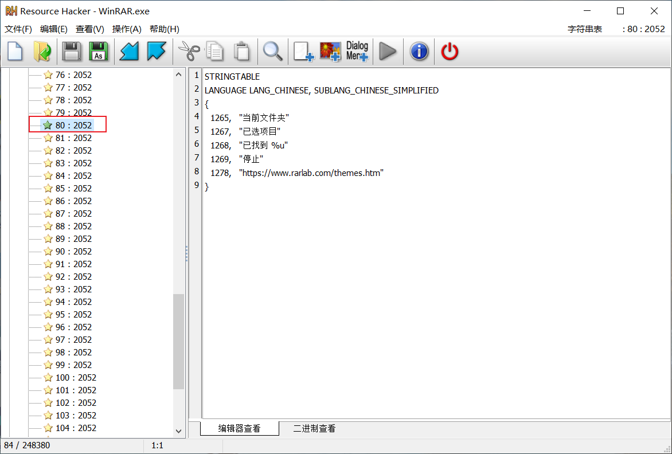Screen dimensions: 672x454
Task: Compile script with the play button
Action: coord(388,52)
